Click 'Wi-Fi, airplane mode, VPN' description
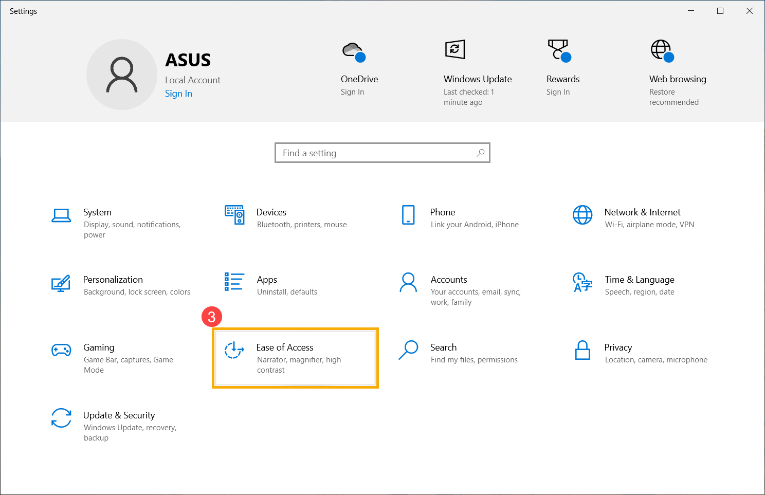The height and width of the screenshot is (495, 765). pyautogui.click(x=649, y=225)
